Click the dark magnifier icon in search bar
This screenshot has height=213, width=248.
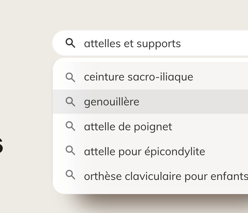71,43
